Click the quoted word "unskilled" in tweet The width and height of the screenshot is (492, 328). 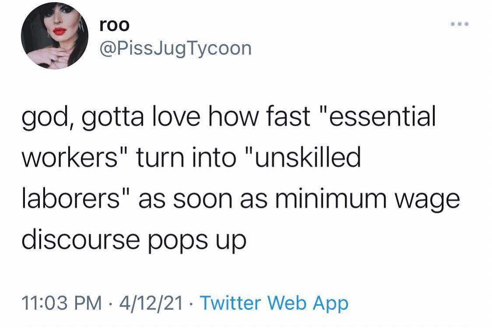point(305,159)
